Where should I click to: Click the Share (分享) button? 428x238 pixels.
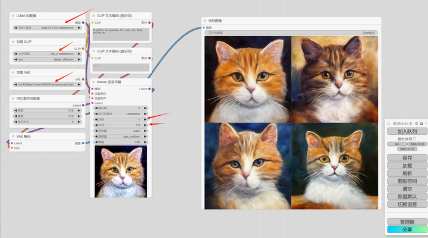(407, 230)
